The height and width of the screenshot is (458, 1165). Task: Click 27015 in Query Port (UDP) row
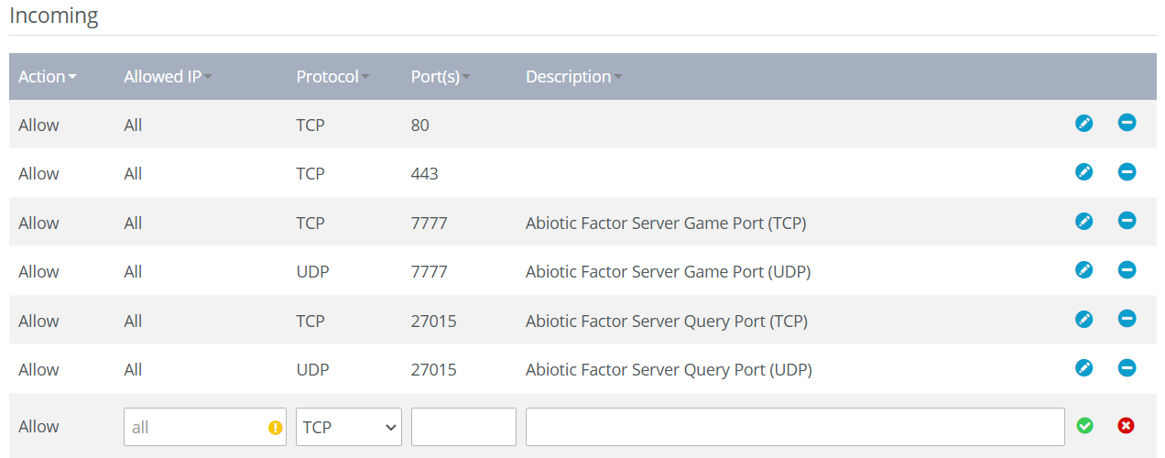tap(434, 370)
